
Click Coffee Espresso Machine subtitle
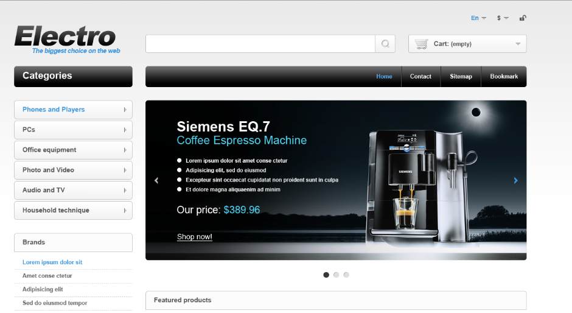coord(242,140)
